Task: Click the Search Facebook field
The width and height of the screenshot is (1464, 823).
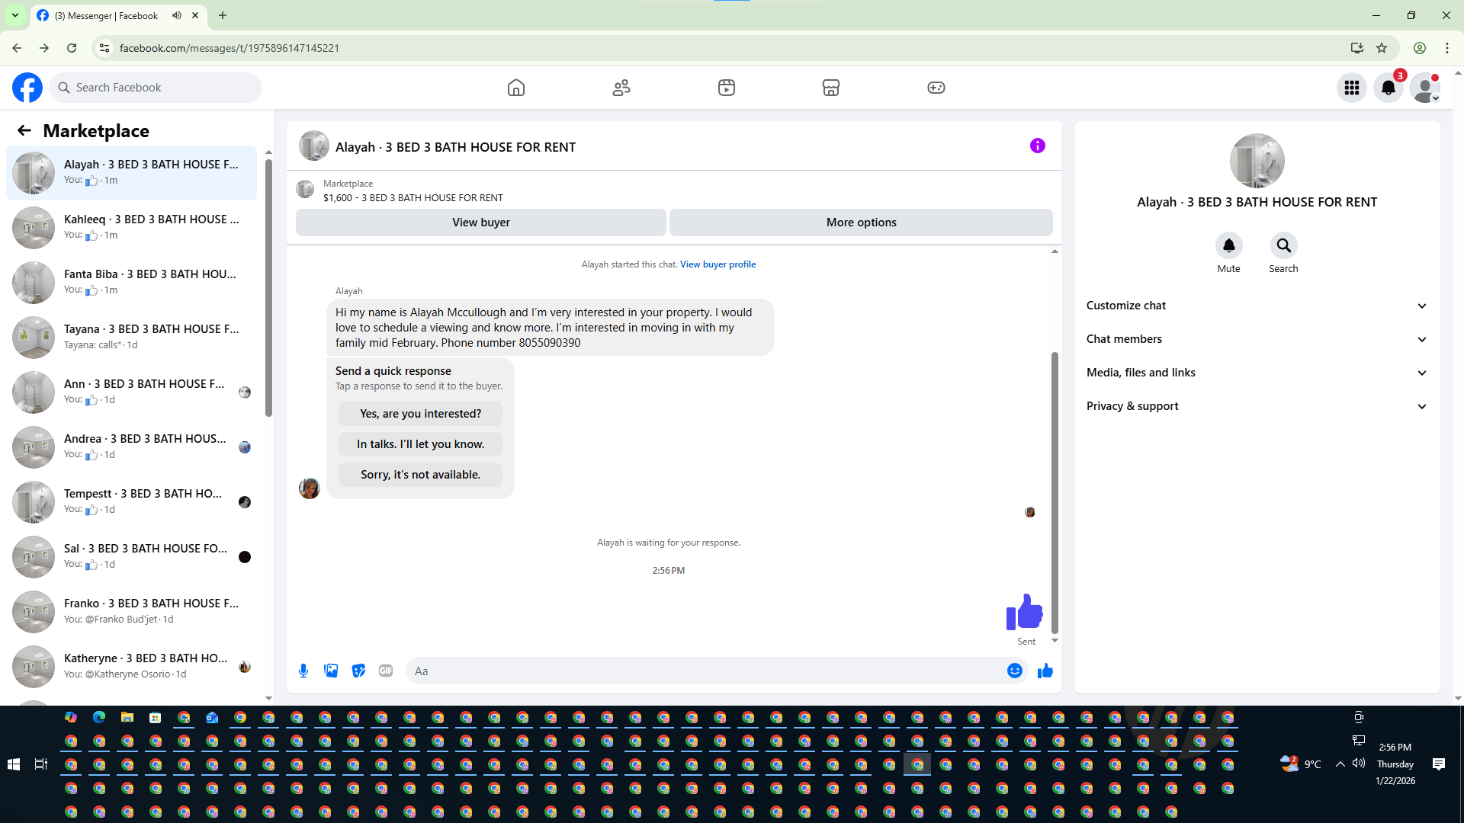Action: (x=156, y=88)
